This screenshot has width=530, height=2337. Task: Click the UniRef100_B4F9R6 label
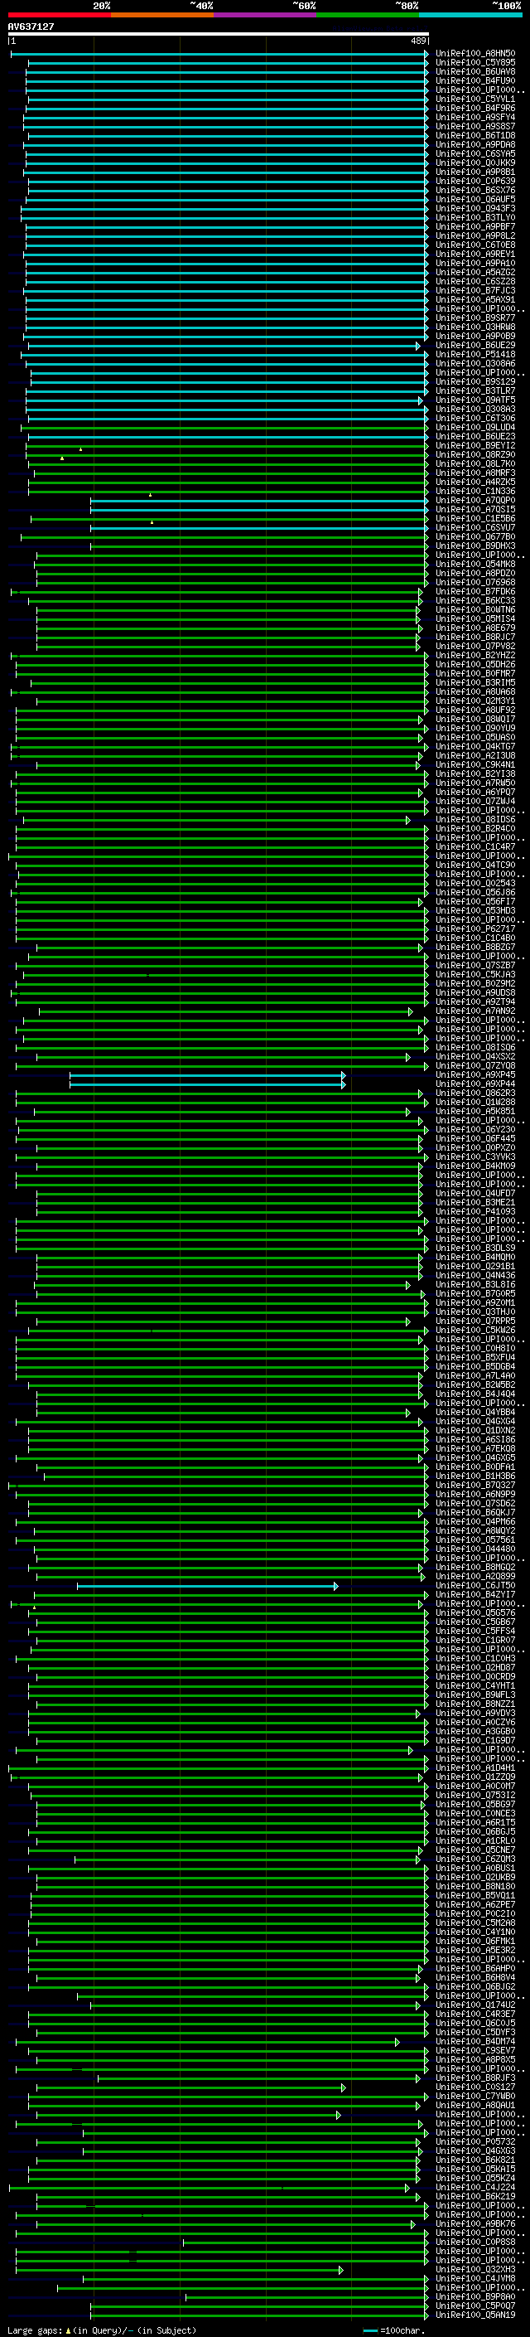tap(475, 108)
